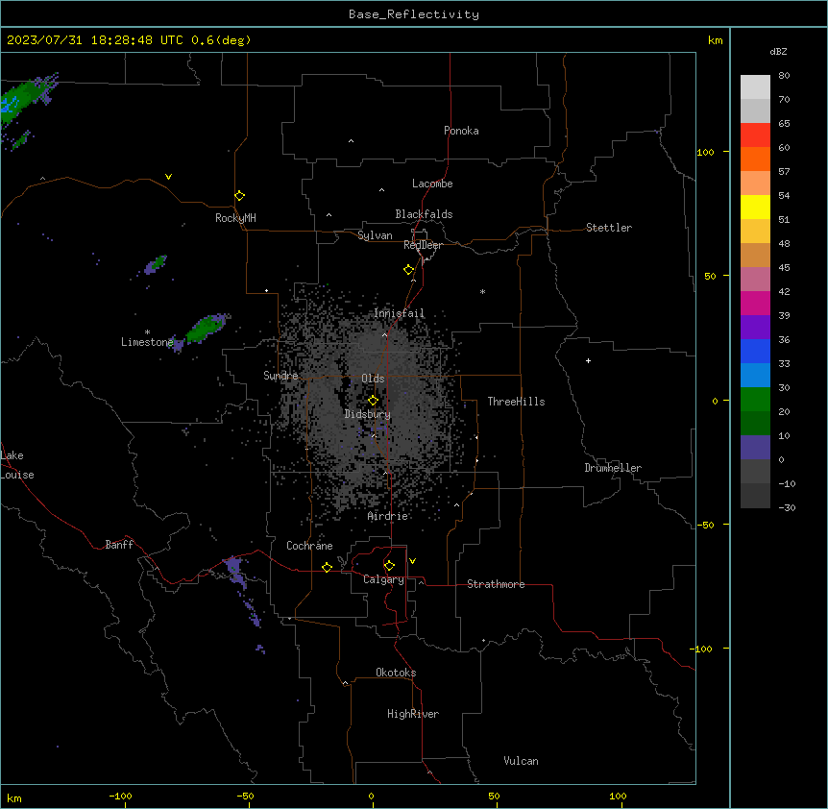Click the yellow station marker near RockyMH

pyautogui.click(x=240, y=196)
